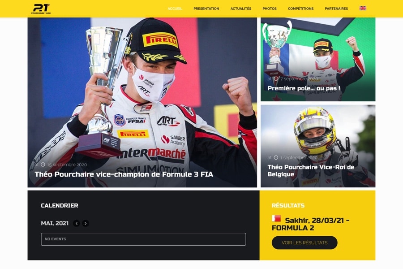
Task: Go to the Actualités page
Action: coord(241,9)
